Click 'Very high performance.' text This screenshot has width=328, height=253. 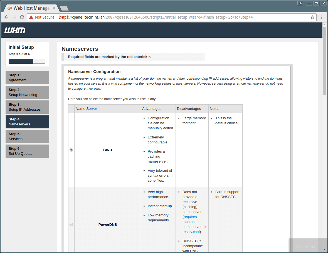[158, 194]
